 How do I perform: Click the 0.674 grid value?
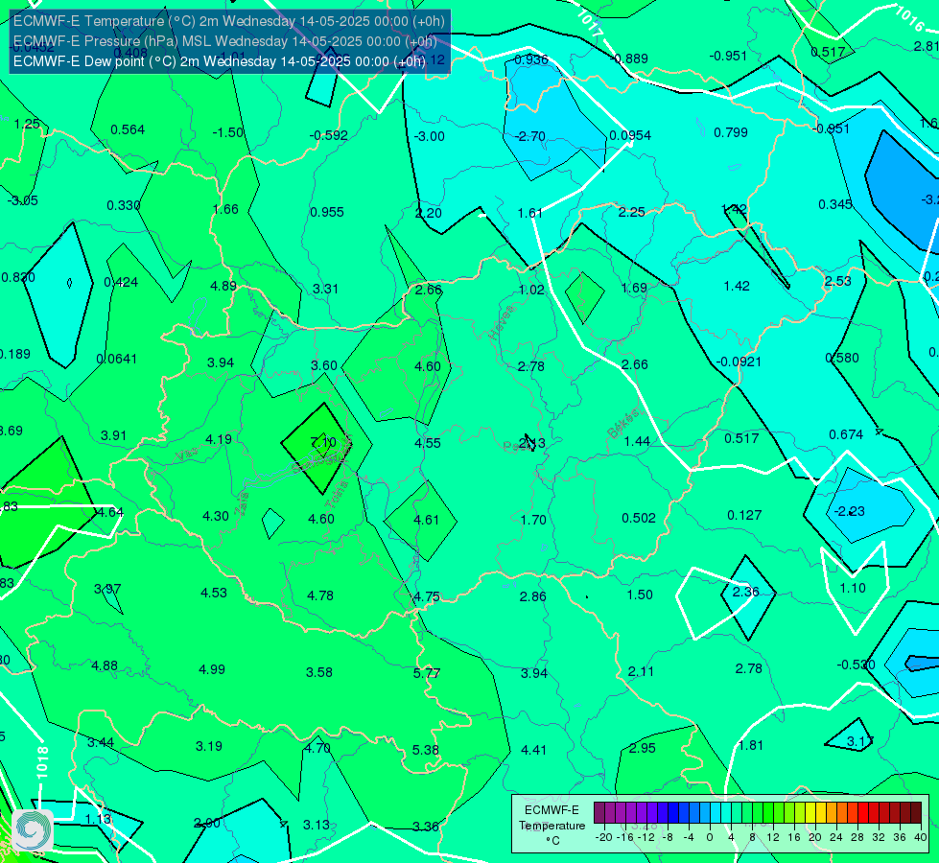click(846, 434)
